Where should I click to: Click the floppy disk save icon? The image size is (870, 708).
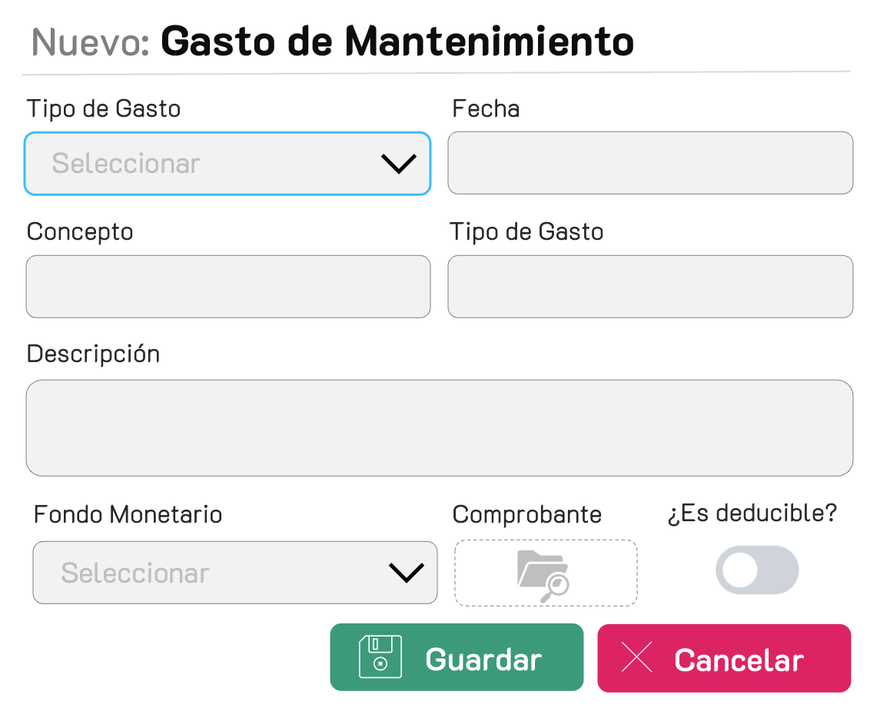[380, 656]
